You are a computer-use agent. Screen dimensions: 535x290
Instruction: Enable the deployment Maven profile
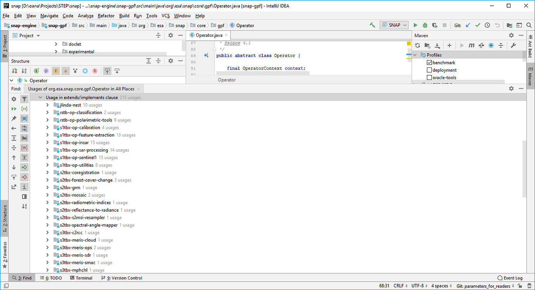point(430,70)
